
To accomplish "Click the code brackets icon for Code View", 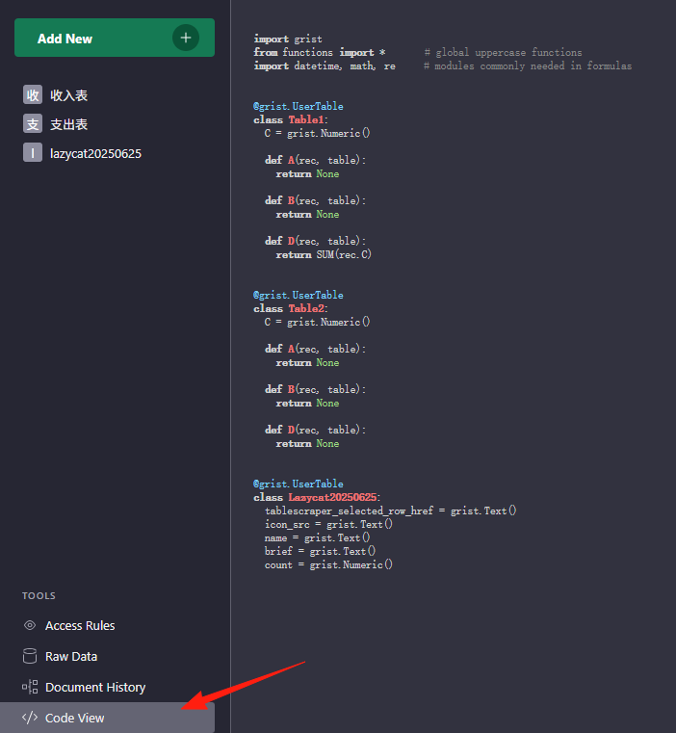I will click(x=30, y=718).
